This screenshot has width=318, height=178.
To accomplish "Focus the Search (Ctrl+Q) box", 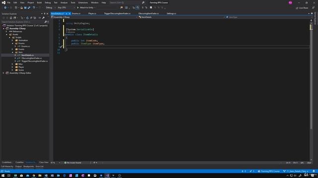I will pos(127,2).
